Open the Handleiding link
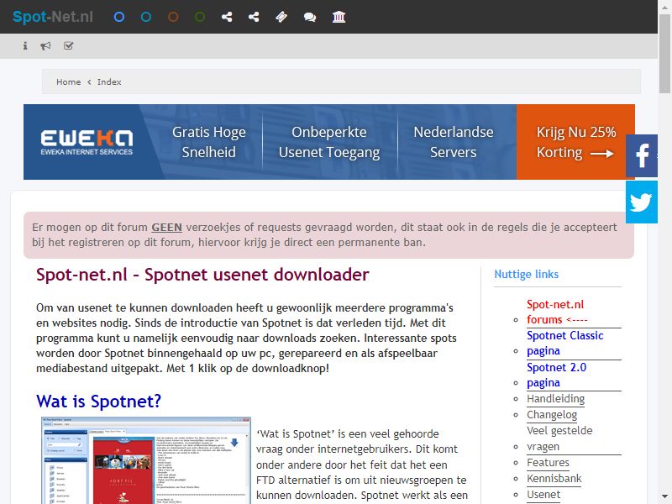Screen dimensions: 672x504 tap(555, 399)
